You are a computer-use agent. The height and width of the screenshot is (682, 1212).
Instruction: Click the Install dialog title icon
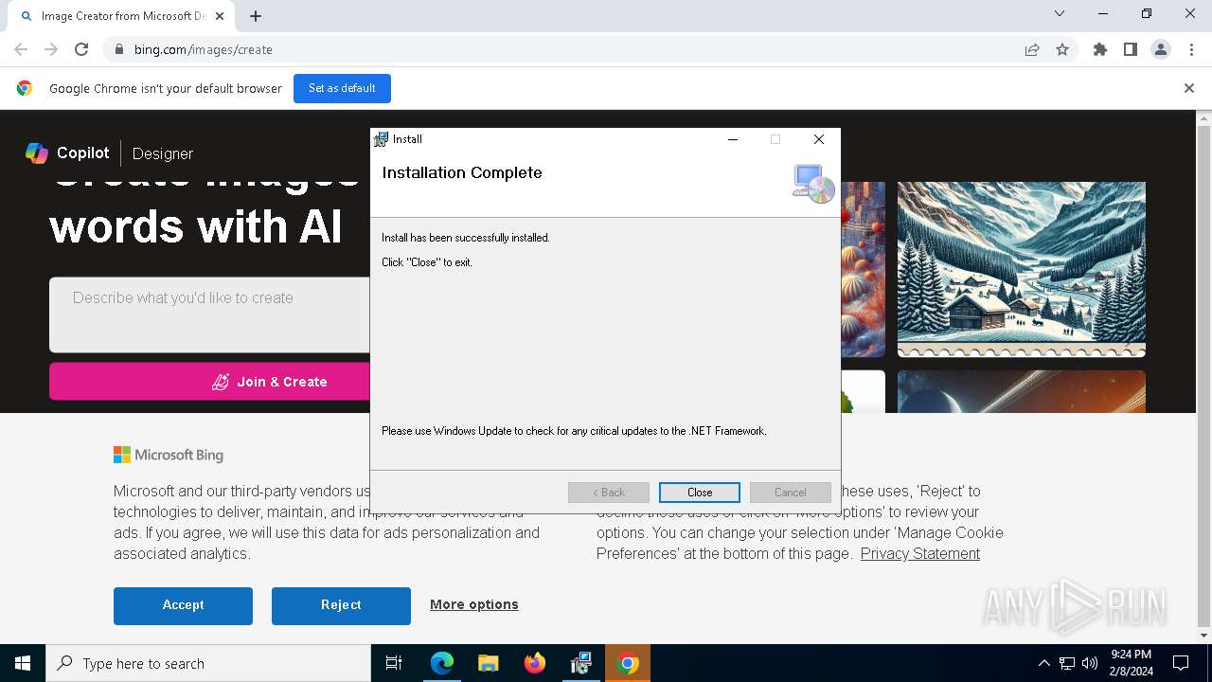click(x=381, y=139)
